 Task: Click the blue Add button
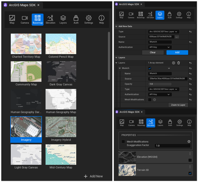177,52
